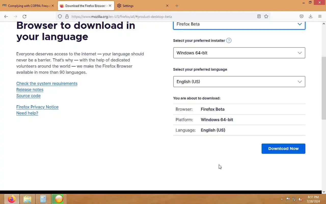Reload the page with the refresh icon
326x204 pixels.
coord(24,16)
